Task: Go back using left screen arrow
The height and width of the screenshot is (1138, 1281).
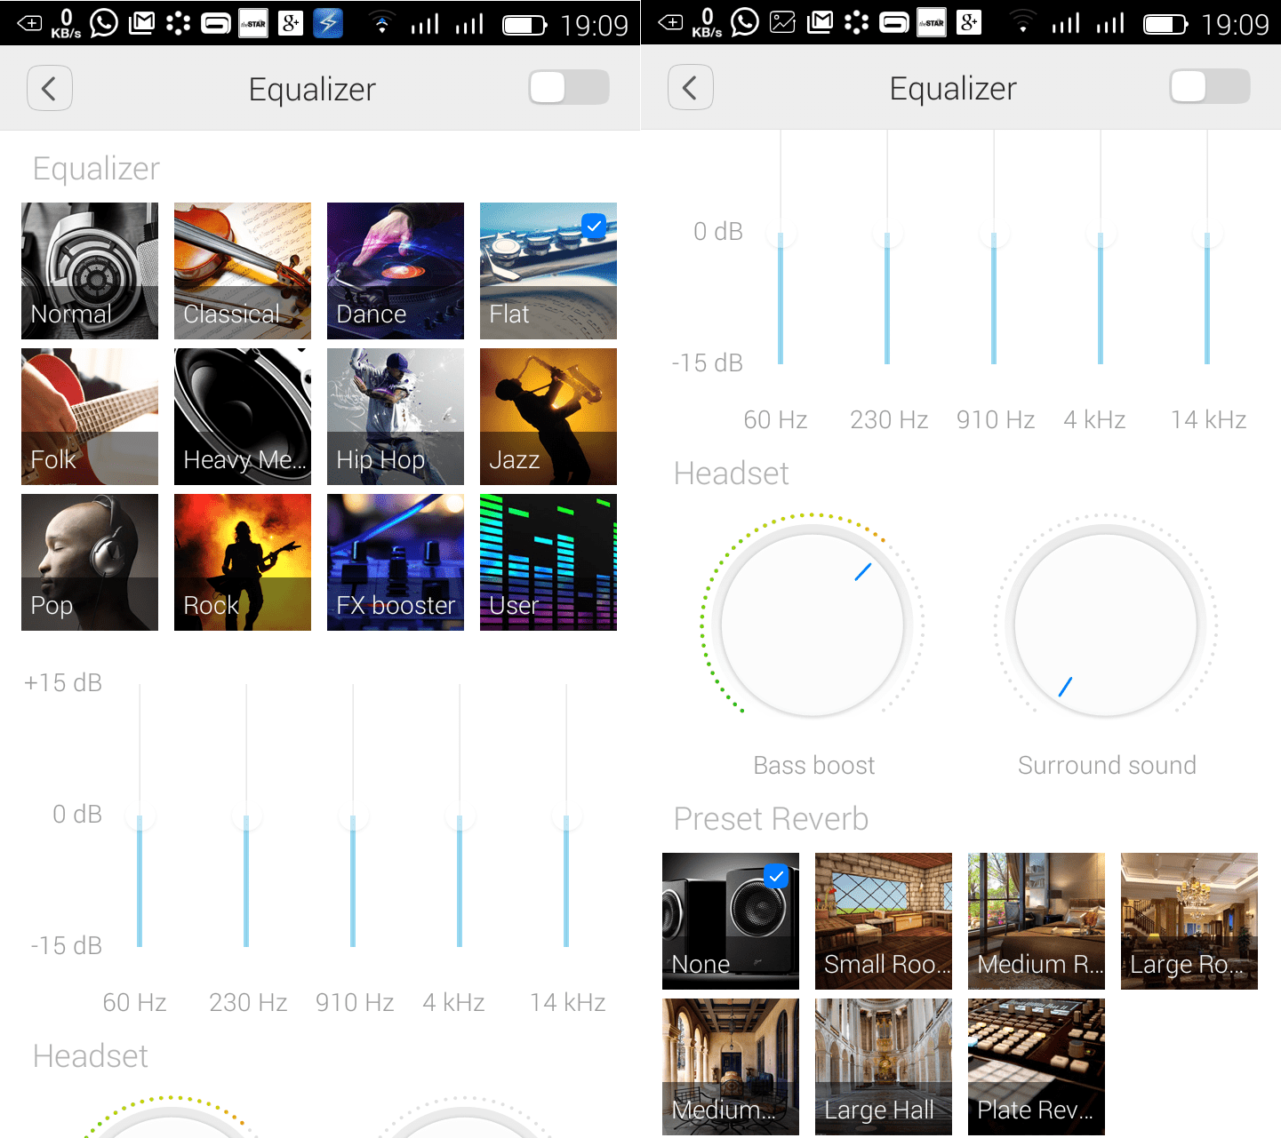Action: tap(50, 88)
